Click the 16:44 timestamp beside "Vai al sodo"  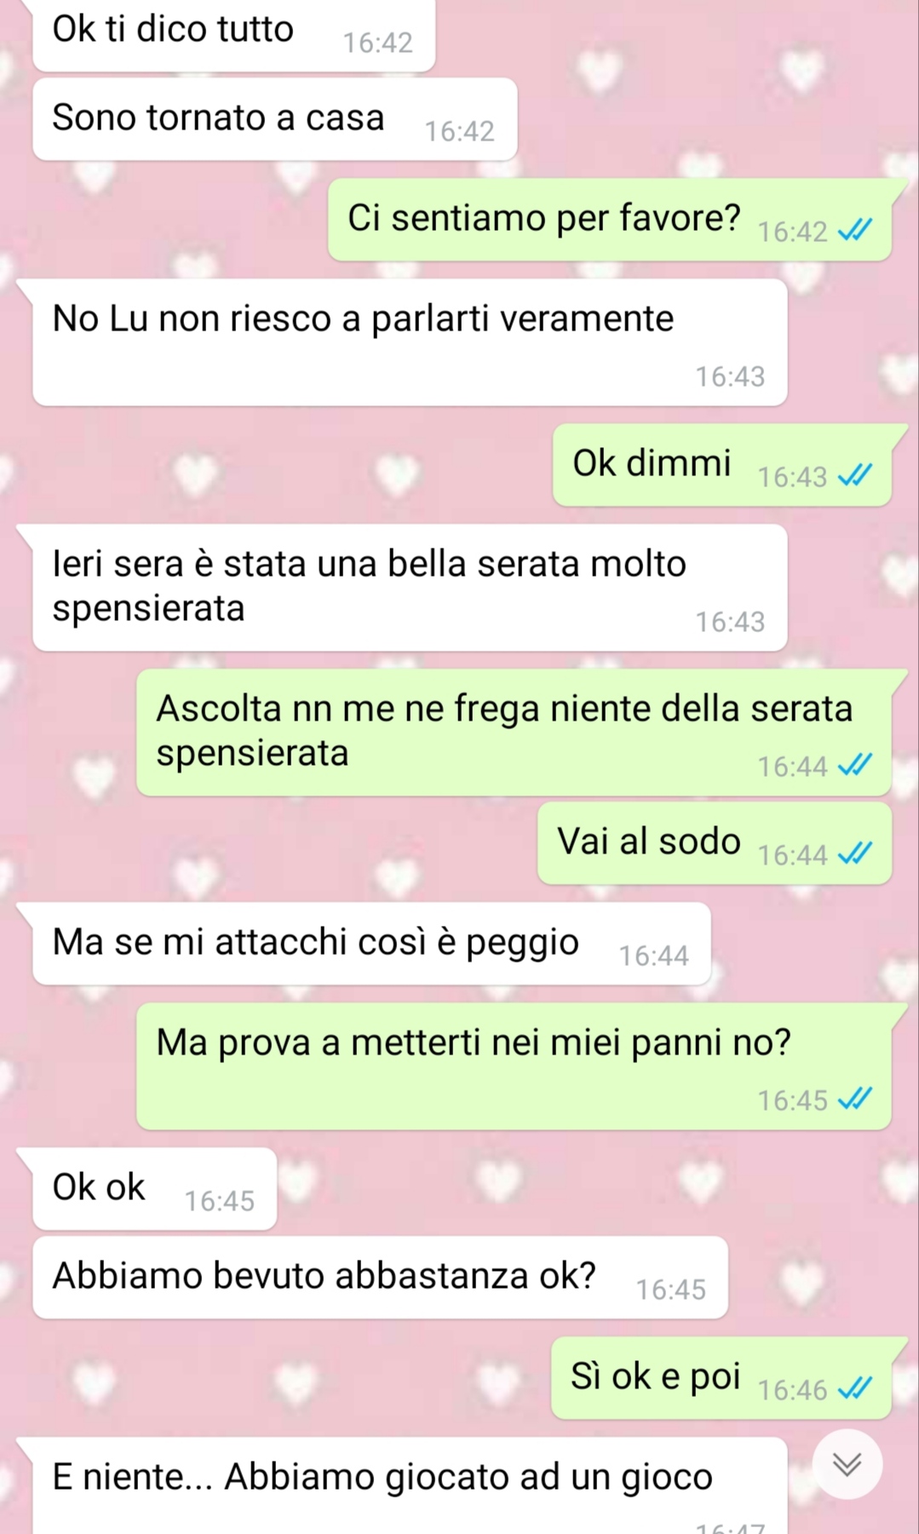click(792, 855)
